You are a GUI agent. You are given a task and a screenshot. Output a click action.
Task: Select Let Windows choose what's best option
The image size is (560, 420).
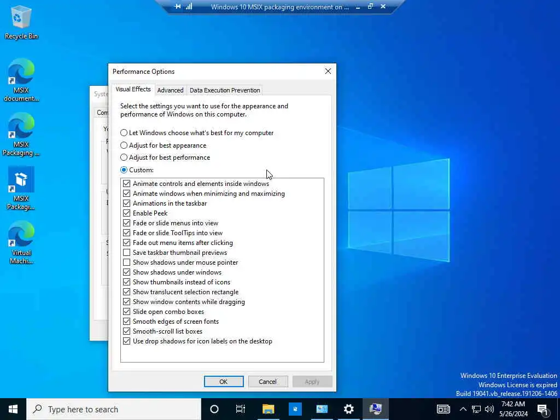[197, 133]
